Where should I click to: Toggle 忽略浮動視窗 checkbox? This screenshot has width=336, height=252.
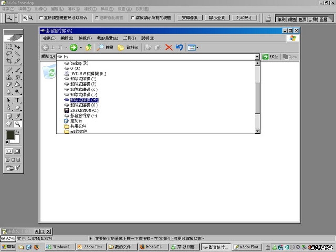click(97, 18)
